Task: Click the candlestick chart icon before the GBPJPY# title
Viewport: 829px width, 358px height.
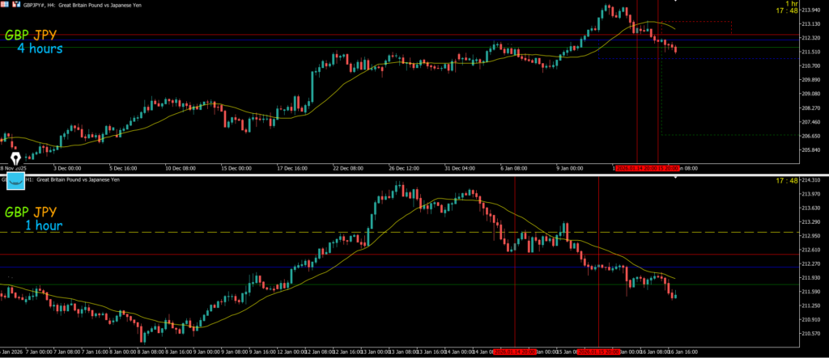Action: (x=18, y=4)
